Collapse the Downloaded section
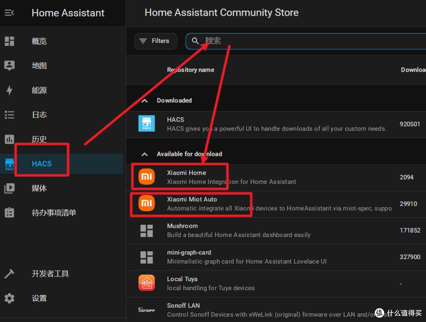The image size is (426, 322). click(x=145, y=101)
